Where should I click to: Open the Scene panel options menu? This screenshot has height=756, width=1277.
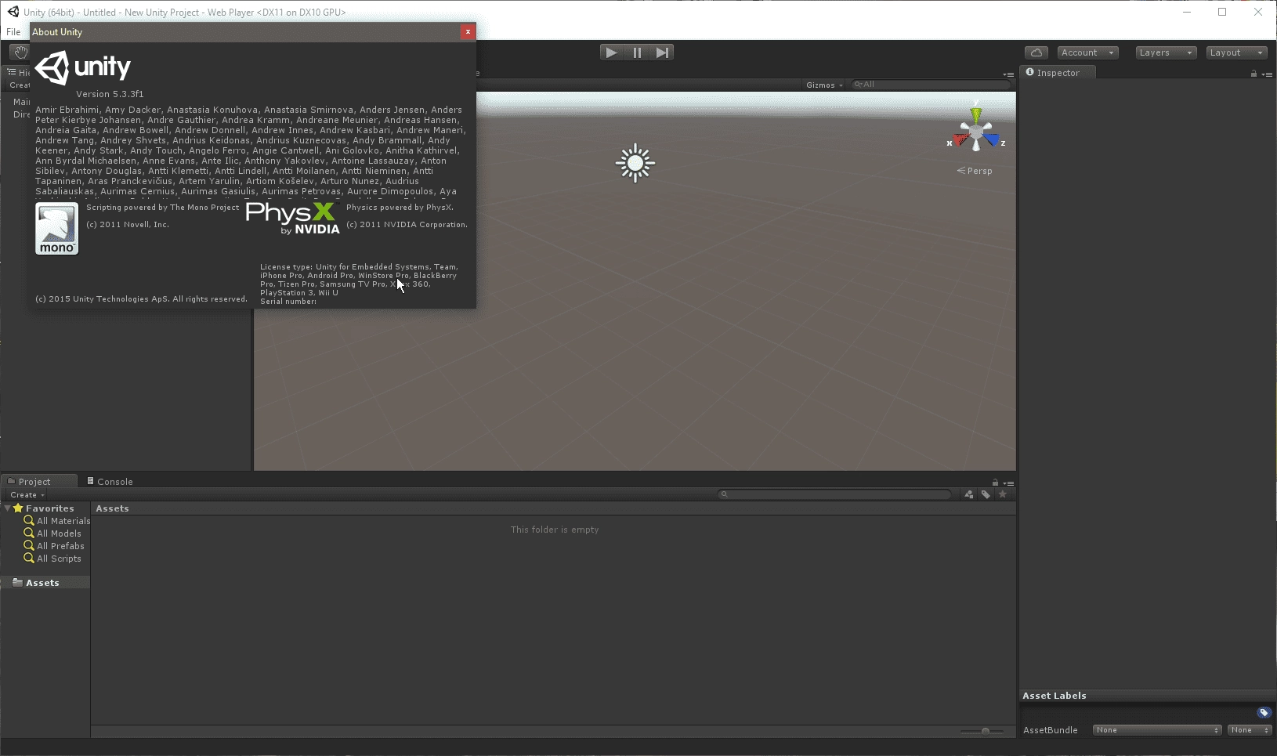click(1008, 74)
